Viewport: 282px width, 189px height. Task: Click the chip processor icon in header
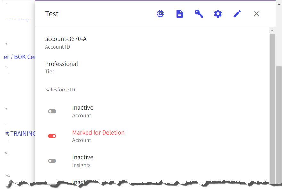pos(160,14)
